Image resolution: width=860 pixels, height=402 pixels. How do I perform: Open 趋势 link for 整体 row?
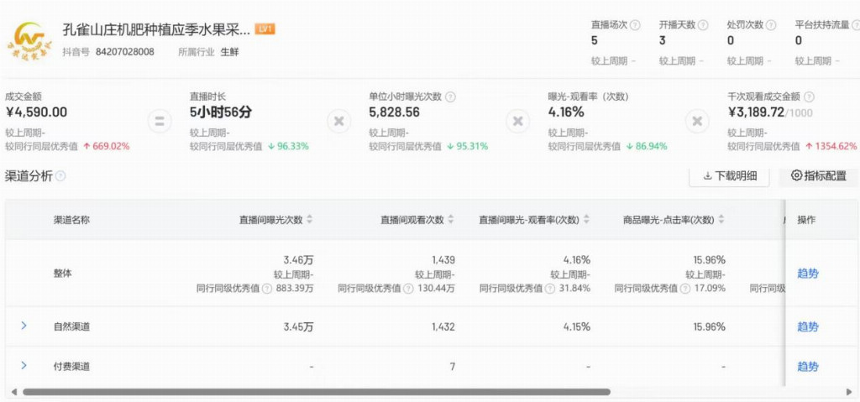point(807,274)
